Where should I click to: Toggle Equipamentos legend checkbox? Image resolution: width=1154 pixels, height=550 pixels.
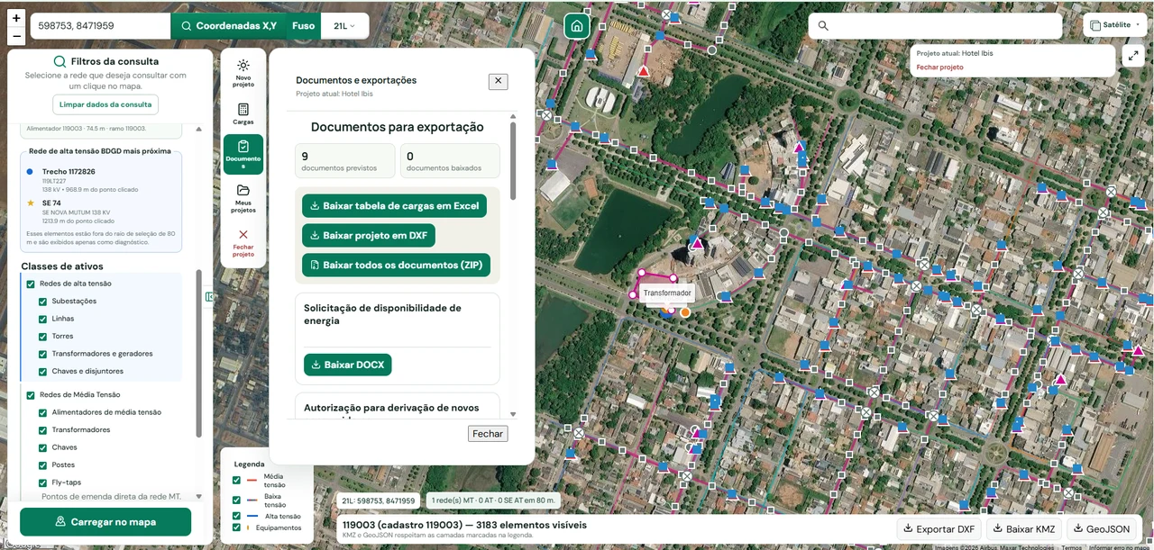click(x=237, y=528)
